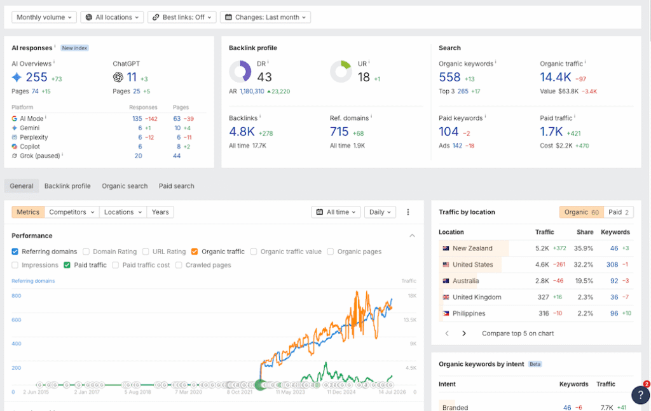Open the three-dot chart options menu

(408, 212)
